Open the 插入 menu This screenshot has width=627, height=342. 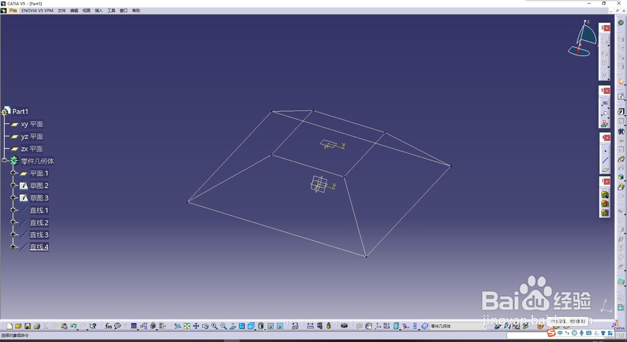point(99,11)
